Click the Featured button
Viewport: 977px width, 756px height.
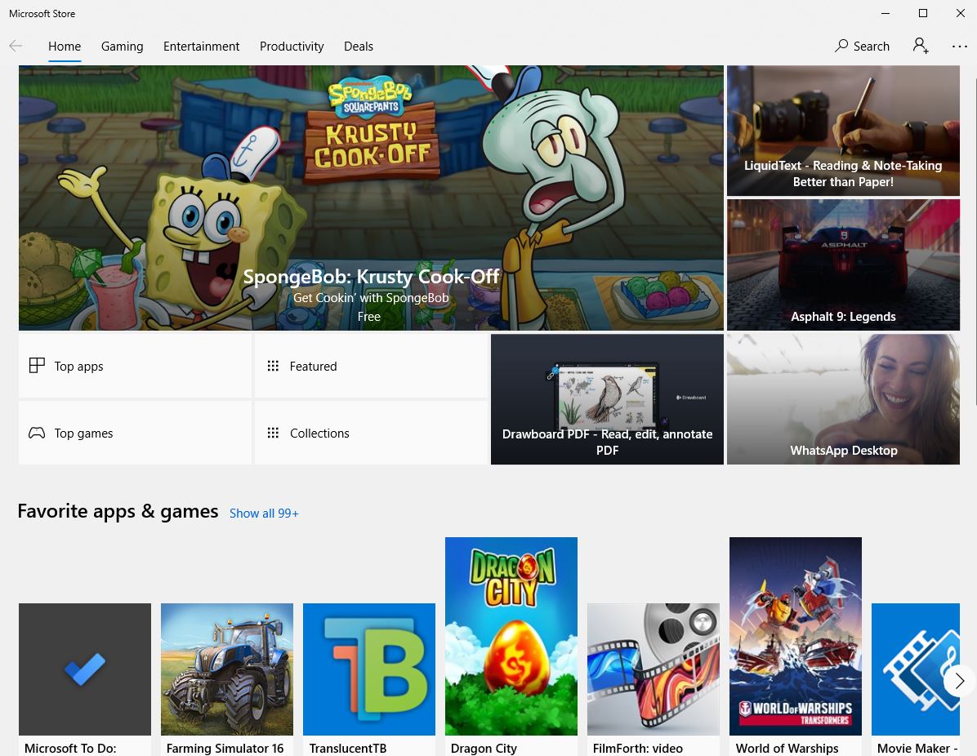click(371, 367)
